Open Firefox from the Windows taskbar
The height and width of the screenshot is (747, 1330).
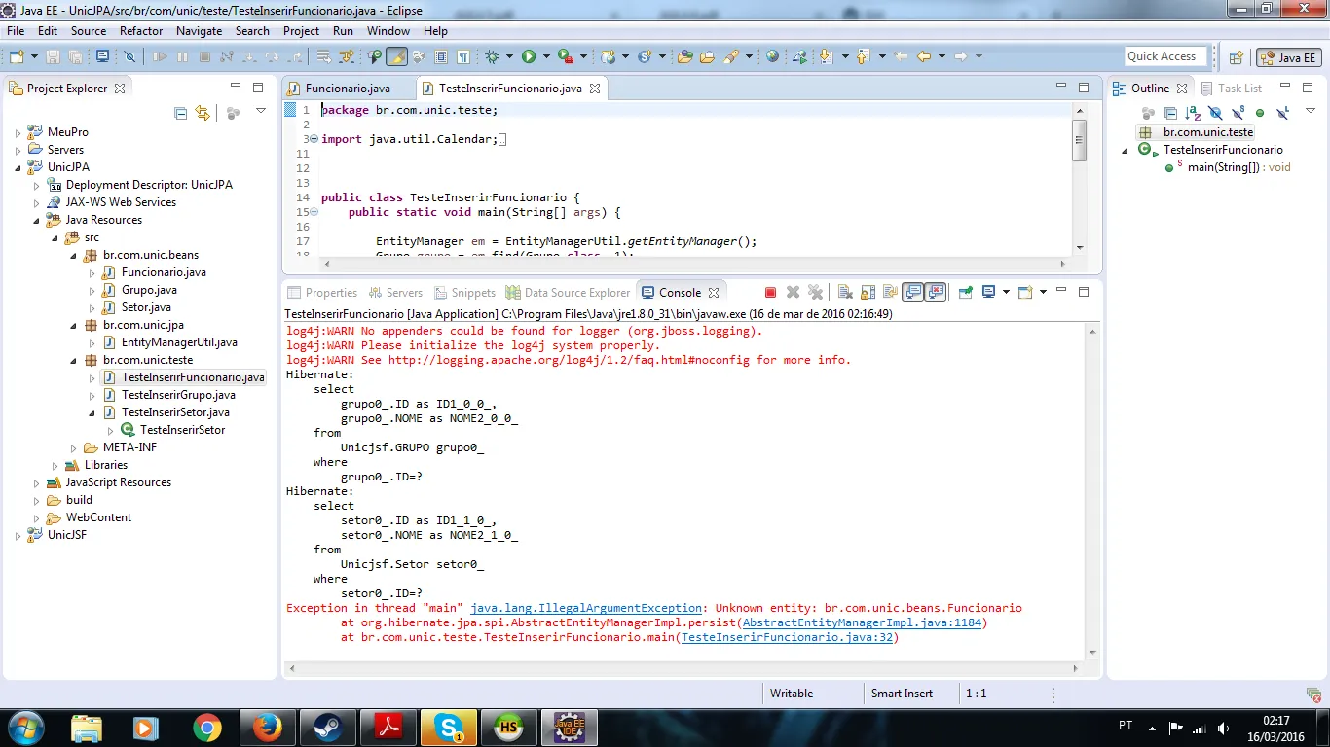click(x=266, y=727)
